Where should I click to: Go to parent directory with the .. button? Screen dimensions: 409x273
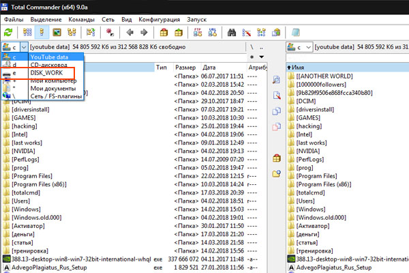click(x=261, y=47)
